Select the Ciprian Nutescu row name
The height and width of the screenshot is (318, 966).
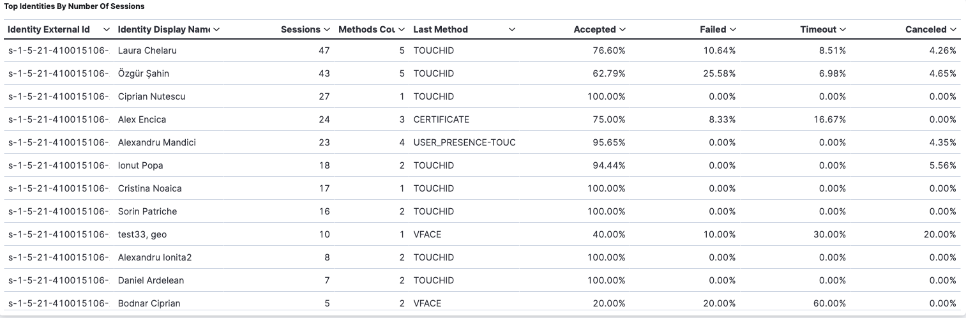click(151, 96)
